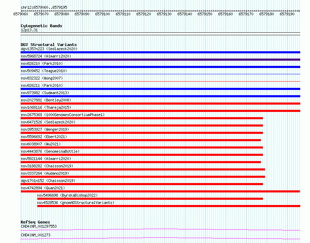The height and width of the screenshot is (243, 310).
Task: Open variant dgv1701n152 (Chaisson2019)
Action: 48,181
